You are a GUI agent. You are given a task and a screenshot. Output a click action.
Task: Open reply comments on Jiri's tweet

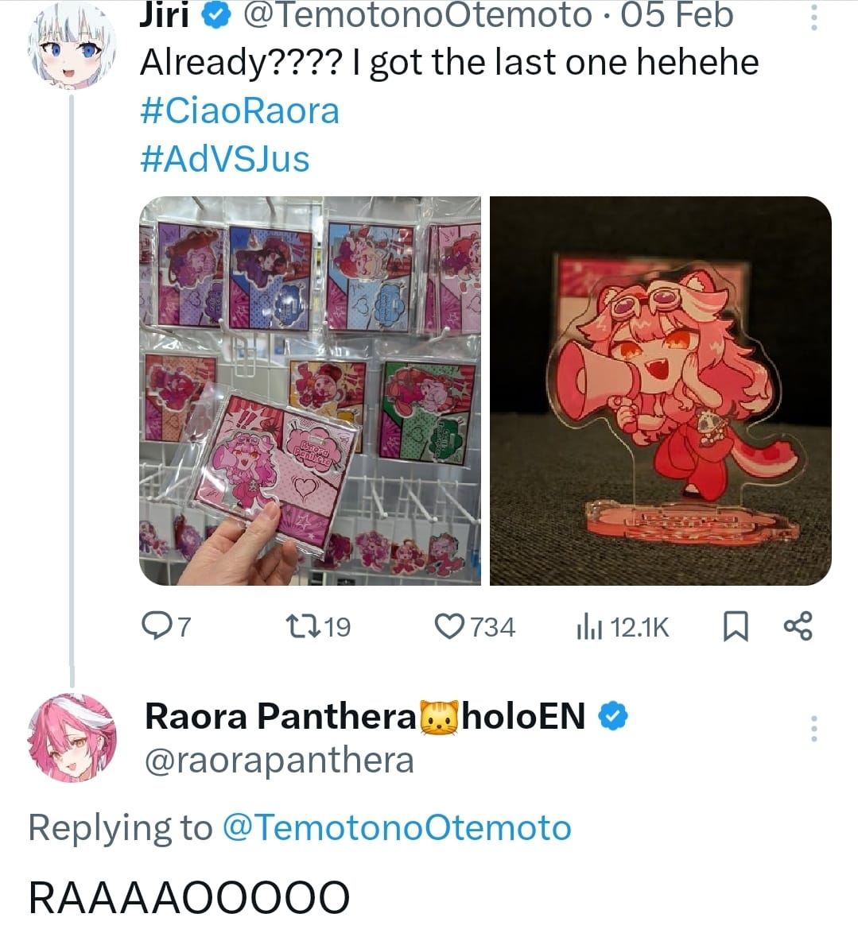pos(166,627)
